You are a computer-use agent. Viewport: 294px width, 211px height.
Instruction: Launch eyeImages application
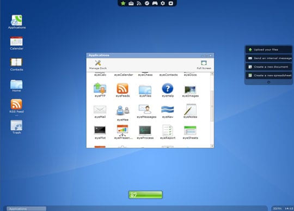(191, 89)
